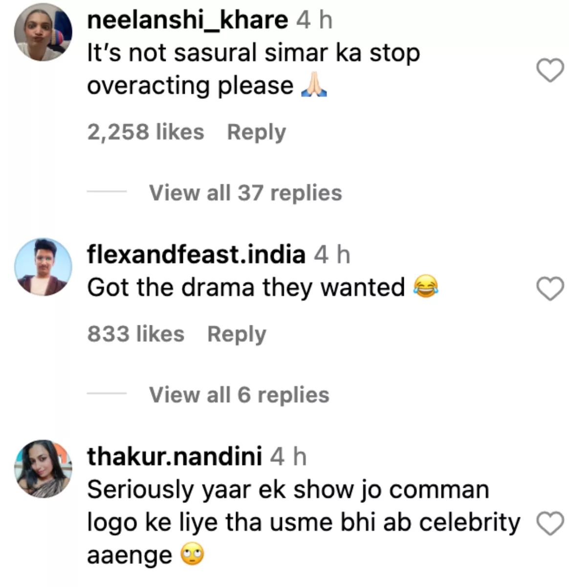Open the 833 likes list
This screenshot has width=569, height=587.
click(x=136, y=334)
